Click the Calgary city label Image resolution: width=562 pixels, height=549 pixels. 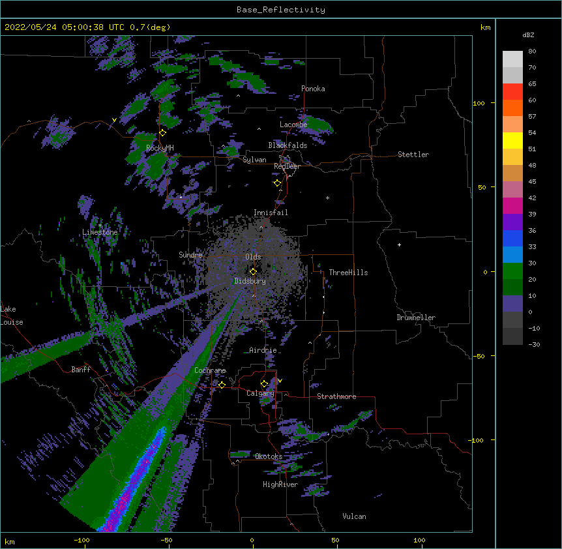tap(260, 393)
